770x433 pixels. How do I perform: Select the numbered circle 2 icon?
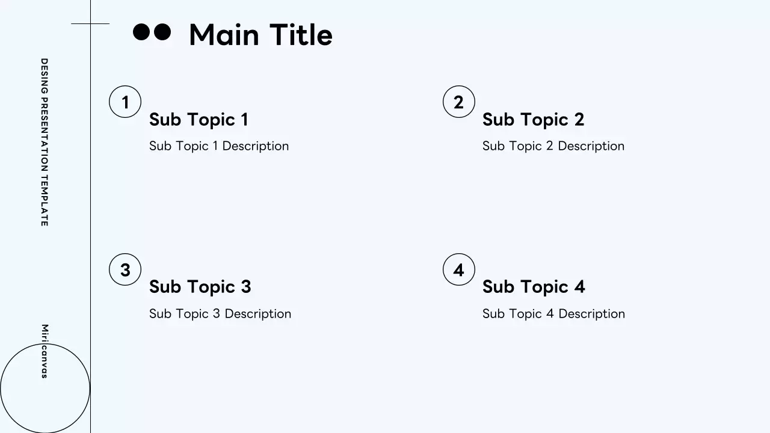coord(458,102)
